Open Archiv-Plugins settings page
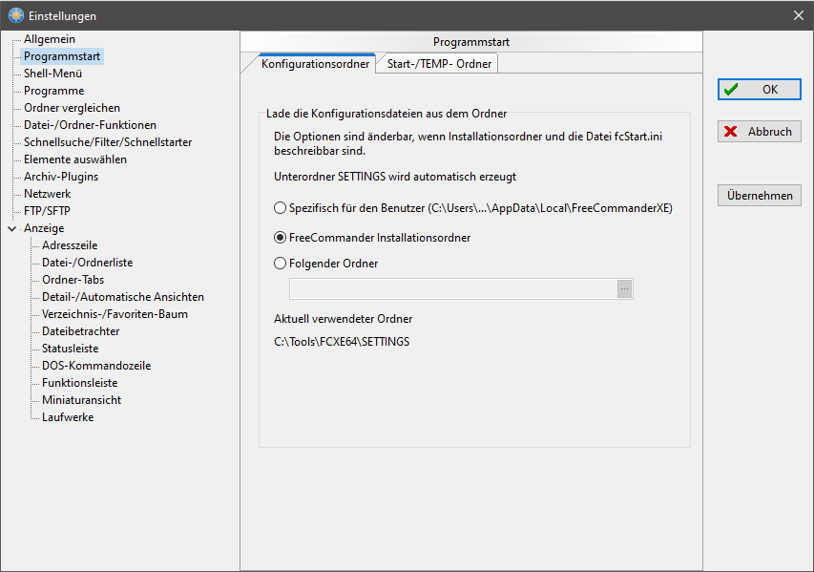The image size is (814, 572). point(61,176)
